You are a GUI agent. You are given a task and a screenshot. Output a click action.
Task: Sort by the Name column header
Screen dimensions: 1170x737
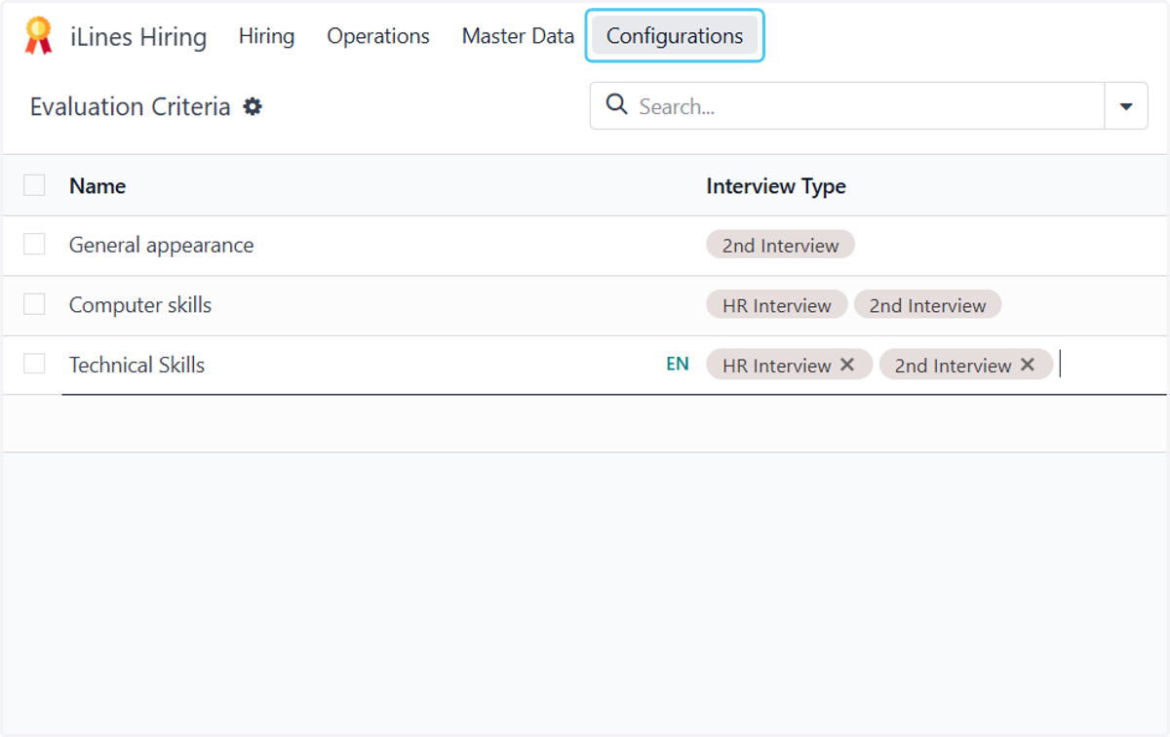tap(97, 185)
